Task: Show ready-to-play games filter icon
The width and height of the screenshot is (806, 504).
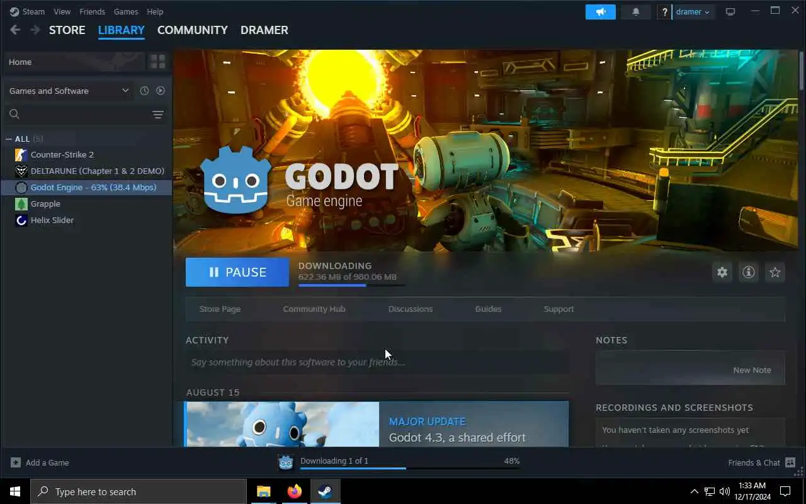Action: pos(161,91)
